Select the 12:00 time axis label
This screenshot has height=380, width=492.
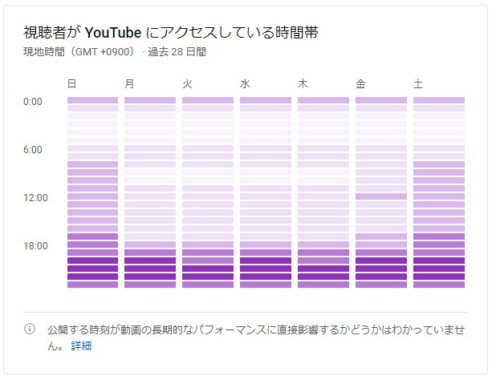[x=35, y=197]
